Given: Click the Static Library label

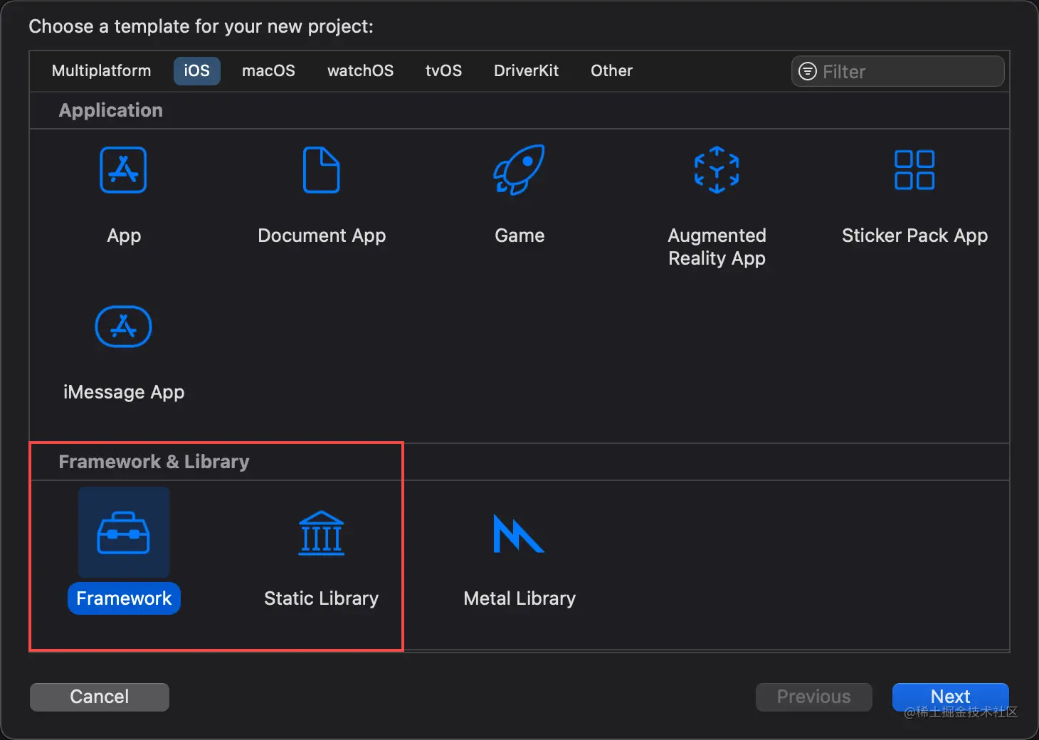Looking at the screenshot, I should point(322,598).
